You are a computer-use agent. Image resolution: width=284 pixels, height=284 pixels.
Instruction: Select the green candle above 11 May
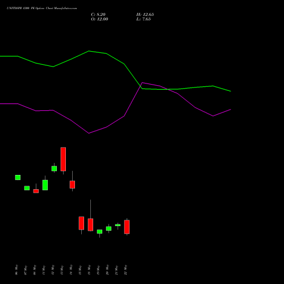pyautogui.click(x=45, y=185)
